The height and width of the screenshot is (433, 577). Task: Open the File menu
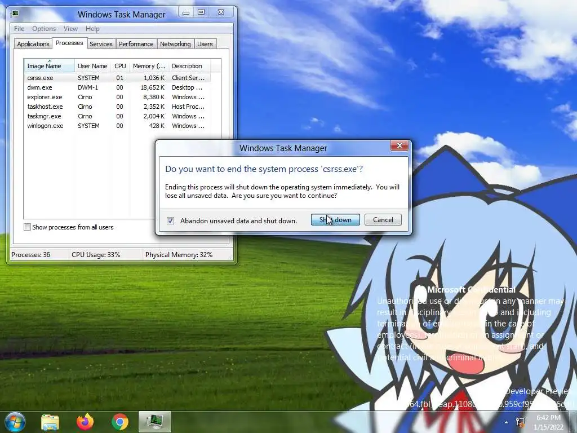pos(19,28)
